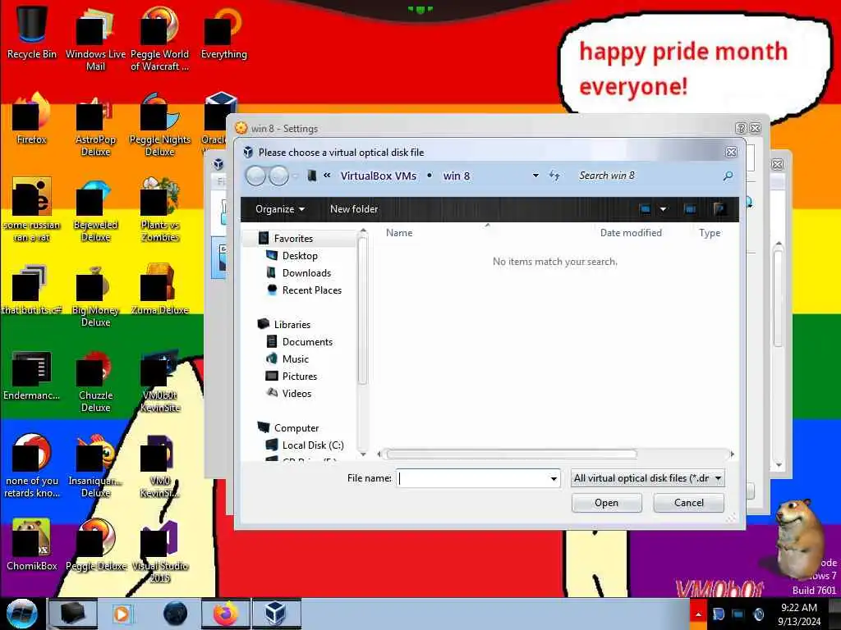Click the search magnifier icon

tap(728, 176)
